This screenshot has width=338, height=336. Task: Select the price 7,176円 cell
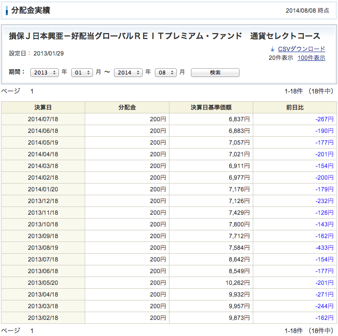211,189
